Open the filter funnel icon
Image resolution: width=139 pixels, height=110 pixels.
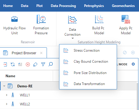(43, 64)
